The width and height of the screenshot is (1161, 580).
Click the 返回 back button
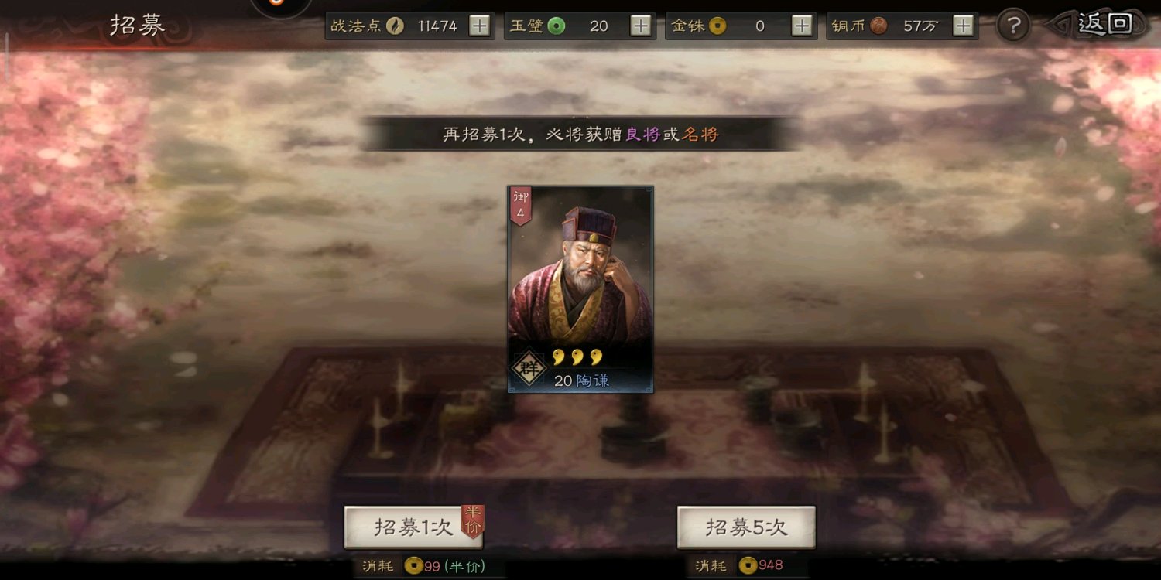[1100, 24]
